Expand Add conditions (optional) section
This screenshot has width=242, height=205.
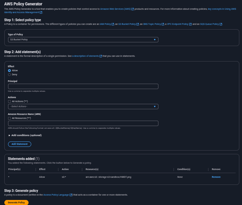pos(25,135)
